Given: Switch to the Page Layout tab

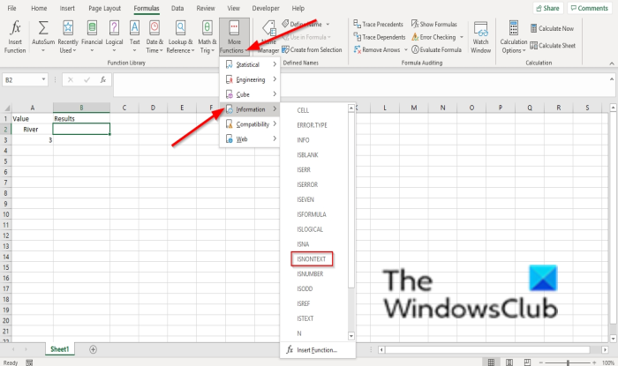Looking at the screenshot, I should tap(104, 8).
